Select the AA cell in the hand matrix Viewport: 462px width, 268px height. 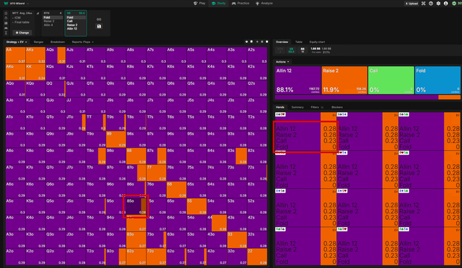(x=15, y=55)
